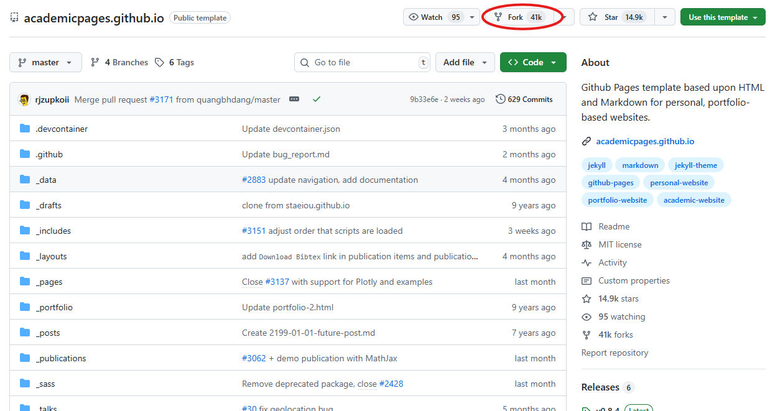
Task: Open the .devcontainer folder
Action: pyautogui.click(x=62, y=129)
